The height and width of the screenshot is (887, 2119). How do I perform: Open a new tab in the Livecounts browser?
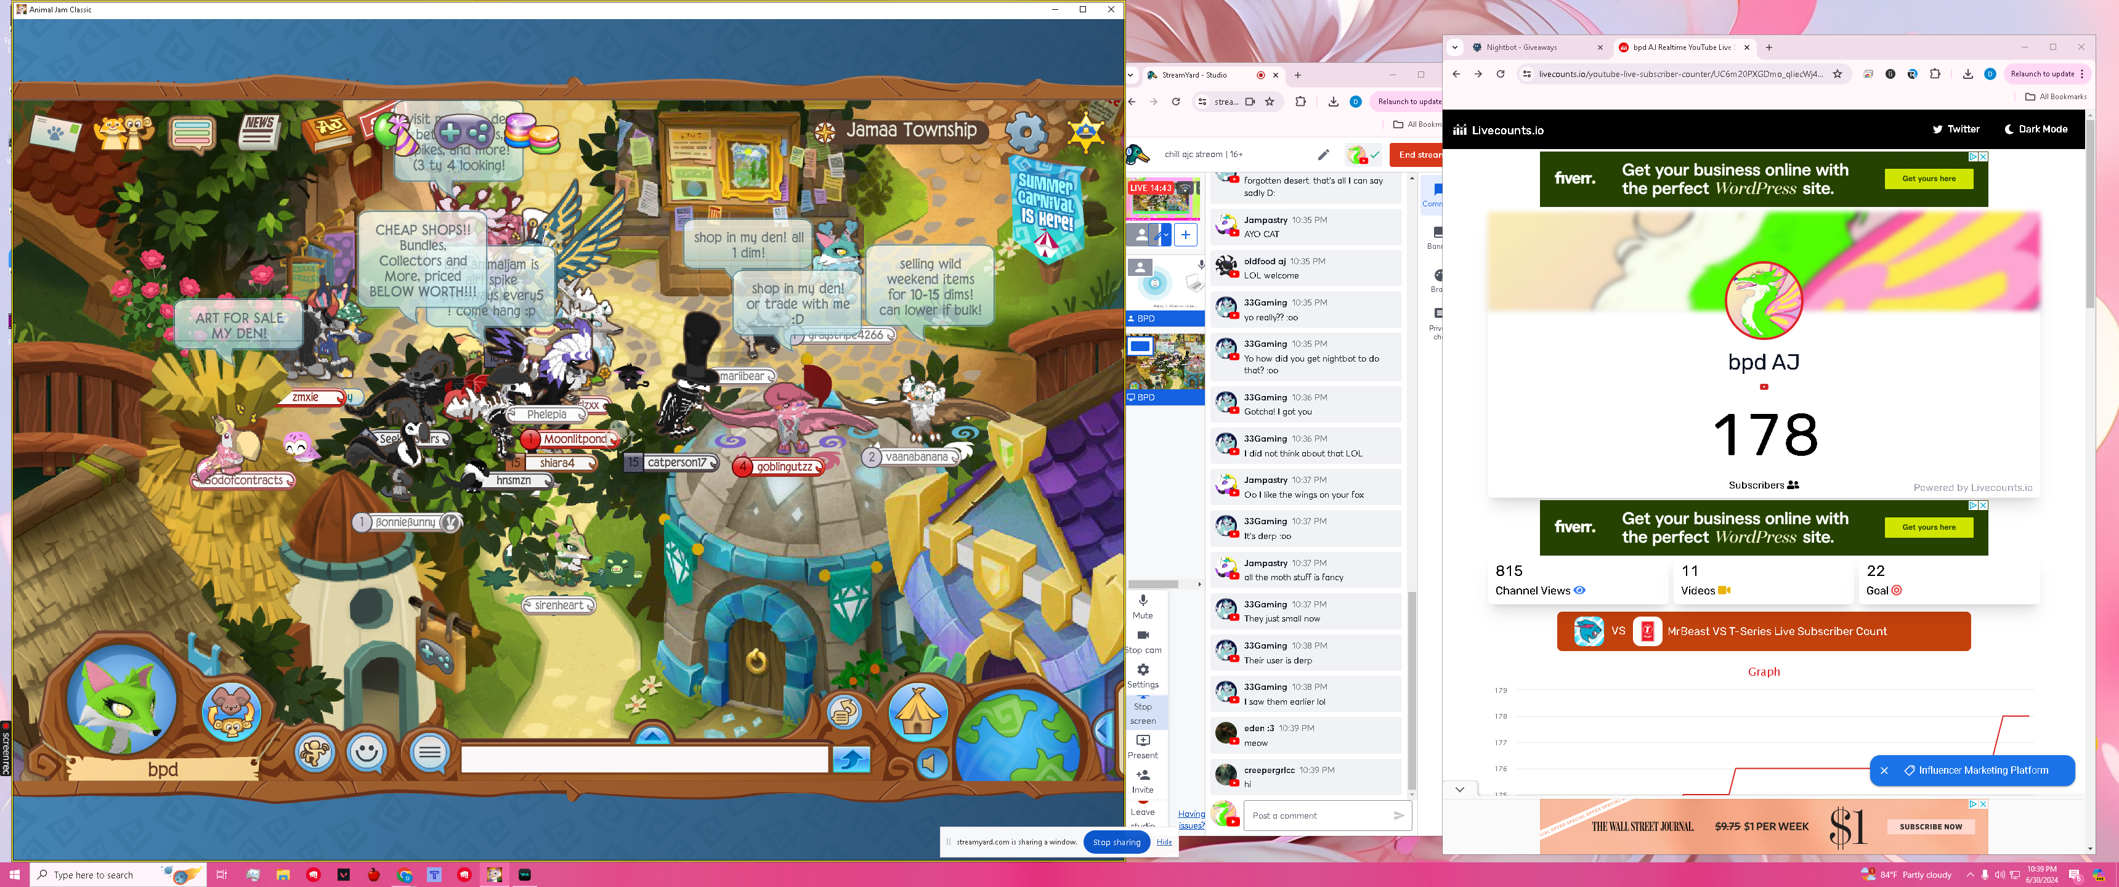point(1769,47)
